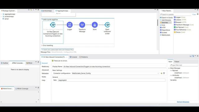Open the MUnit tab
Screen dimensions: 199x112
pyautogui.click(x=29, y=63)
